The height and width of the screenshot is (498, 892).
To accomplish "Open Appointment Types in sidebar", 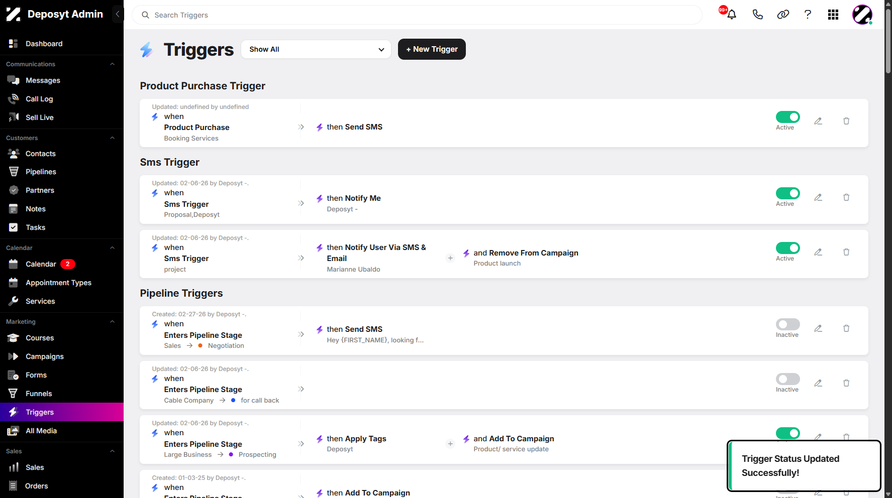I will point(62,283).
